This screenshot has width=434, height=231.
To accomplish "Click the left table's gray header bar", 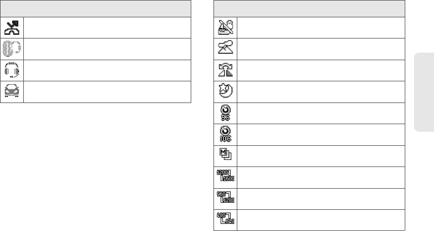I will 95,9.
